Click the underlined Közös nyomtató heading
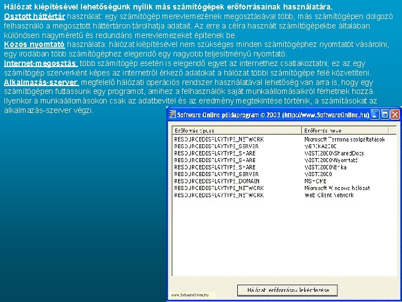This screenshot has width=402, height=302. point(35,44)
